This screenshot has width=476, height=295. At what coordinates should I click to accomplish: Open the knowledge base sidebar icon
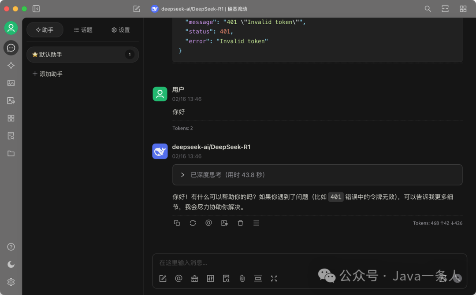(11, 136)
